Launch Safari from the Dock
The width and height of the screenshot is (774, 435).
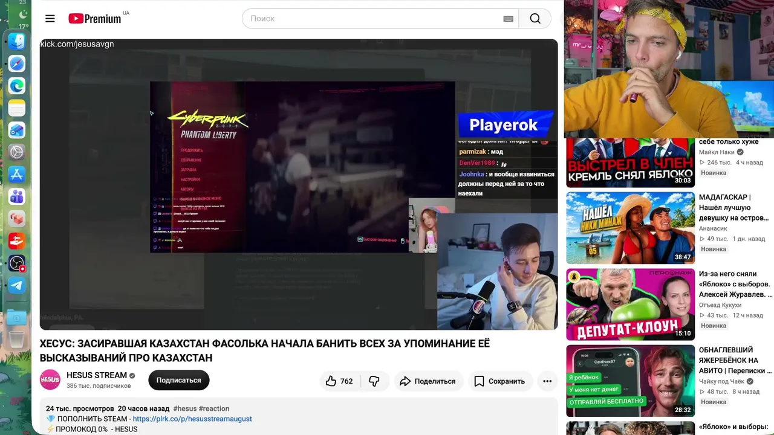point(17,63)
